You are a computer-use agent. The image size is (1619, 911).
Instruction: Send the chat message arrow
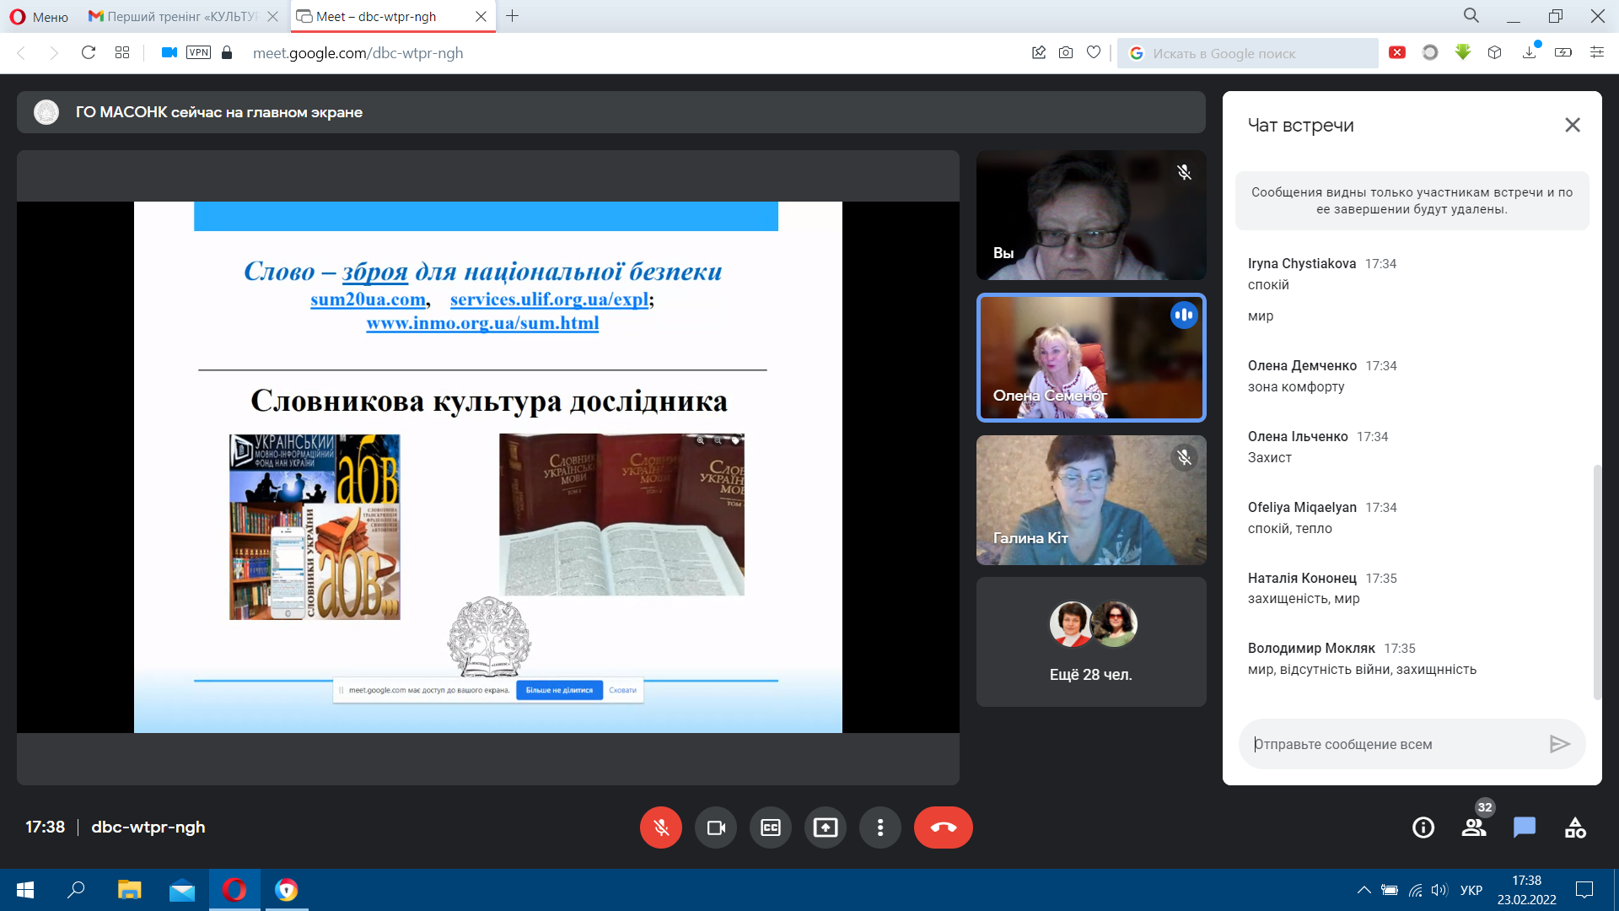coord(1559,744)
